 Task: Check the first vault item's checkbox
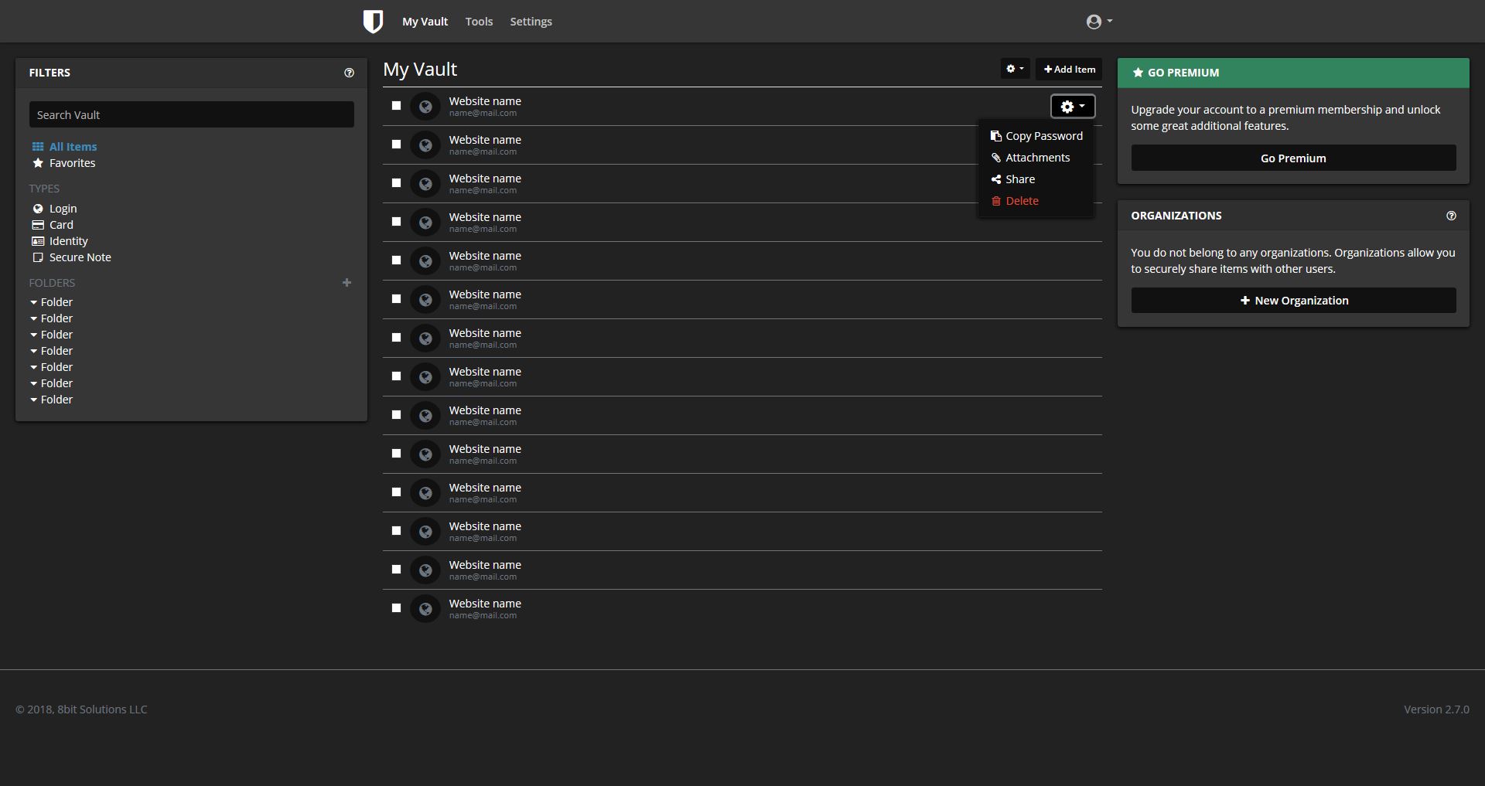coord(396,105)
